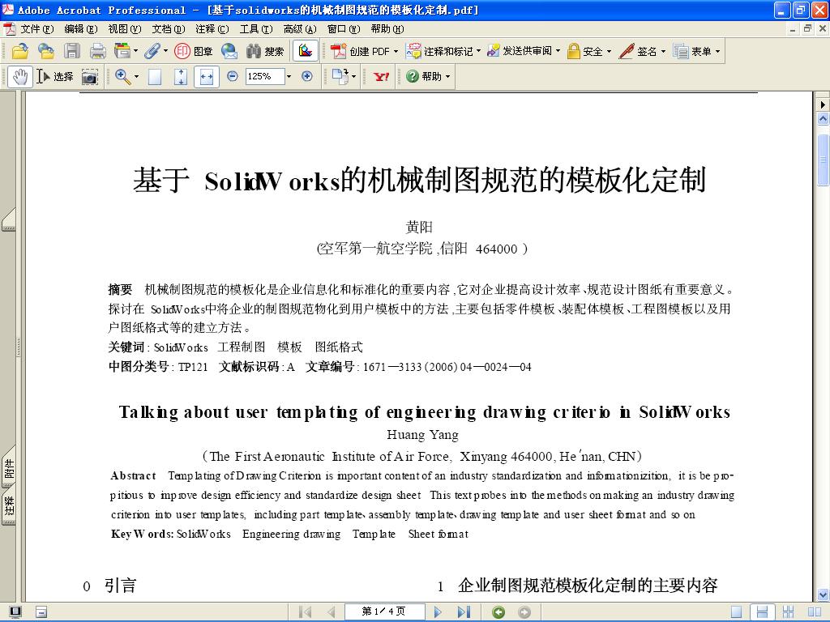830x622 pixels.
Task: Select the Hand tool
Action: (x=20, y=77)
